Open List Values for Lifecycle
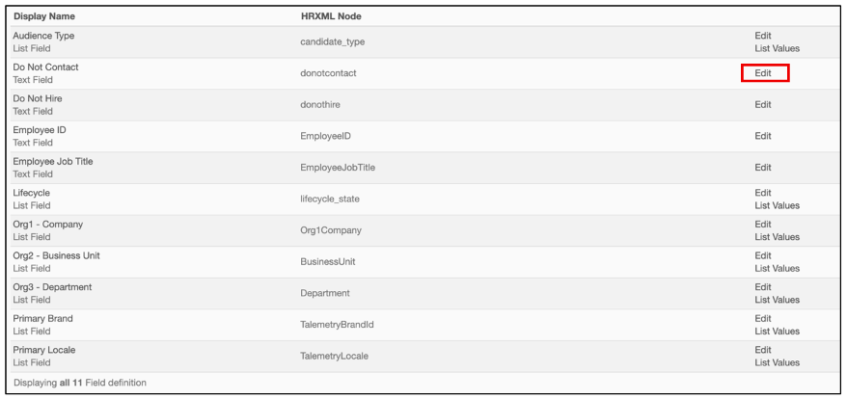Viewport: 847px width, 399px height. pos(777,205)
